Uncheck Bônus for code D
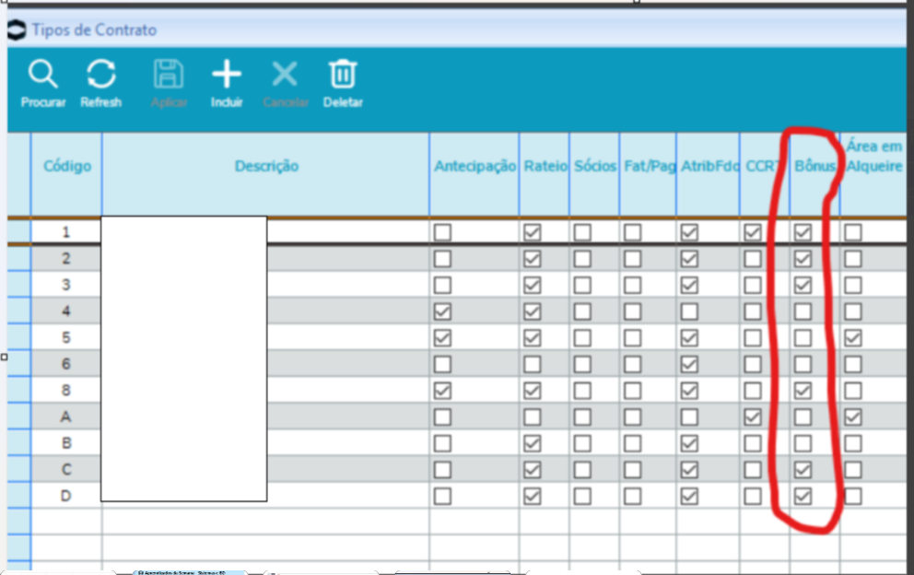The image size is (914, 575). pyautogui.click(x=803, y=497)
